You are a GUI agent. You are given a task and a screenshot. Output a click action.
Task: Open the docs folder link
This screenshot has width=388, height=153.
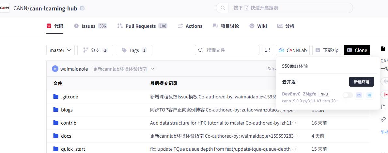click(x=66, y=136)
